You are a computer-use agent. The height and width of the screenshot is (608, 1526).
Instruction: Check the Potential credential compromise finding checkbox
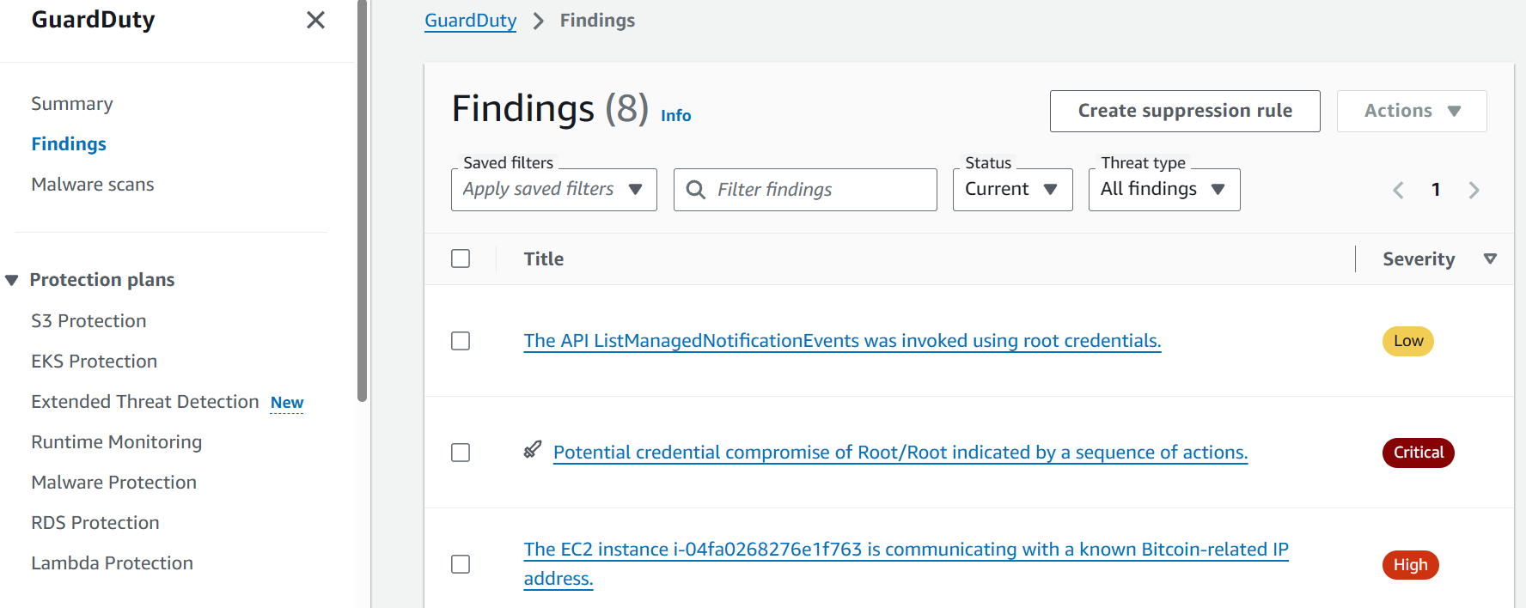point(461,453)
